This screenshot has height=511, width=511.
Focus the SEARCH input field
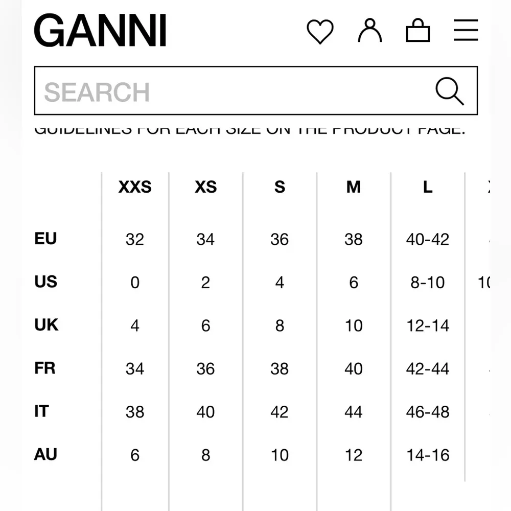pyautogui.click(x=230, y=91)
